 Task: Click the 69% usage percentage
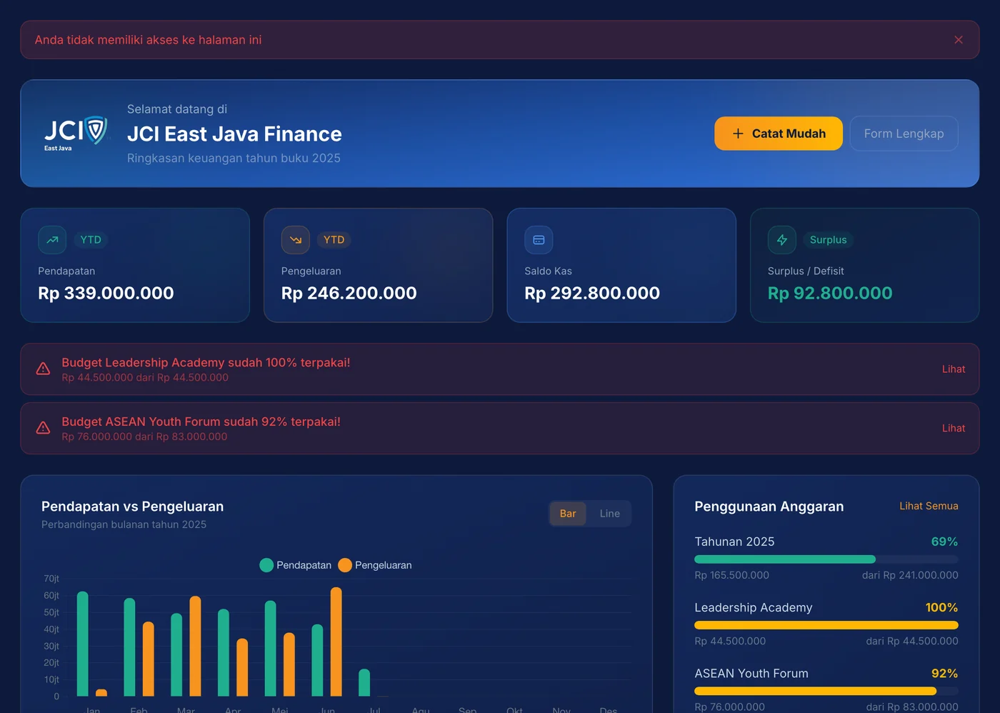click(944, 542)
